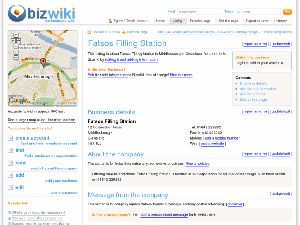Click update/edit beside Business details heading
Image resolution: width=300 pixels, height=225 pixels.
(281, 111)
